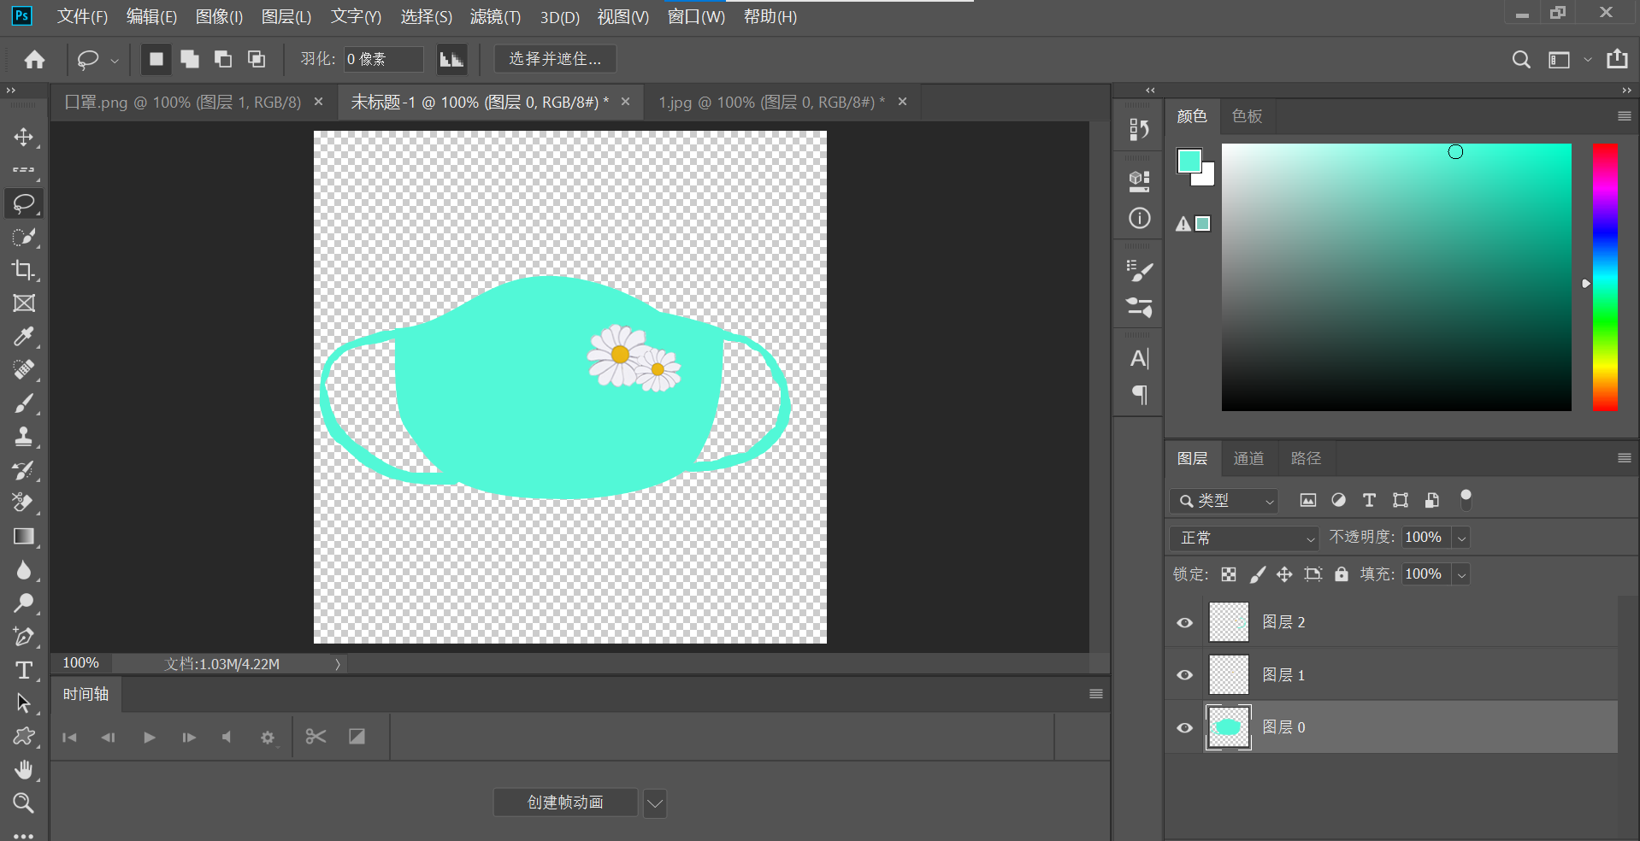The image size is (1640, 841).
Task: Switch to 口罩.png document tab
Action: tap(183, 103)
